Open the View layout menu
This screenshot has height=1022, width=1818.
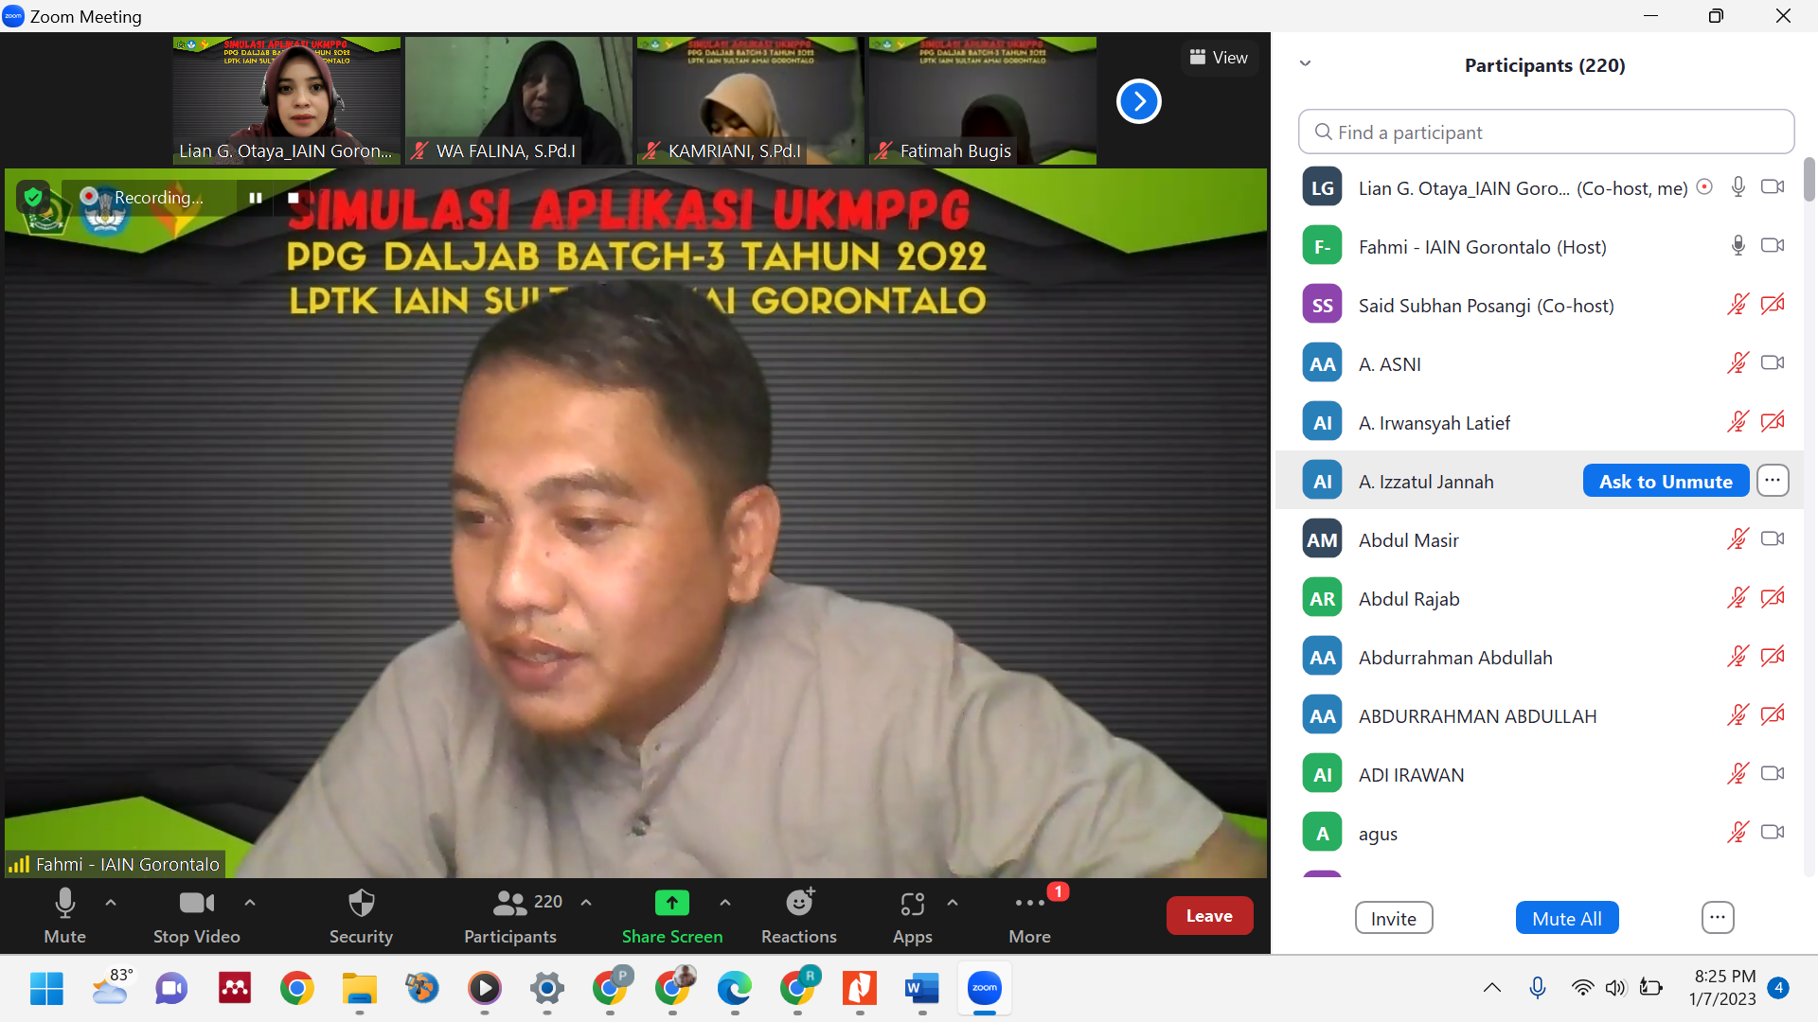1219,58
